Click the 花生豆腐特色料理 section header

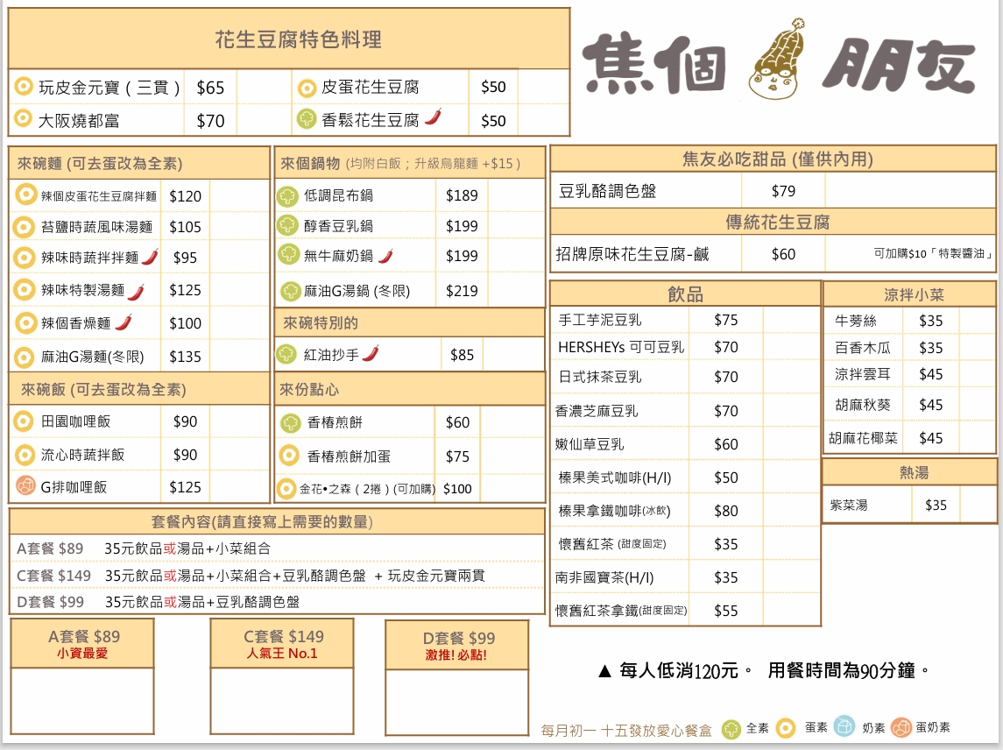point(289,39)
